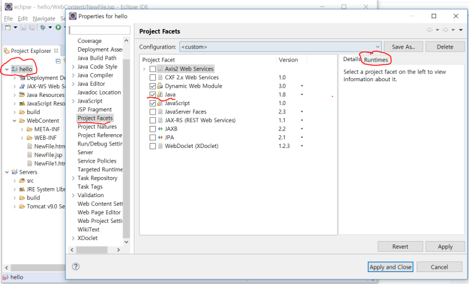Toggle the Java facet checkbox

153,94
